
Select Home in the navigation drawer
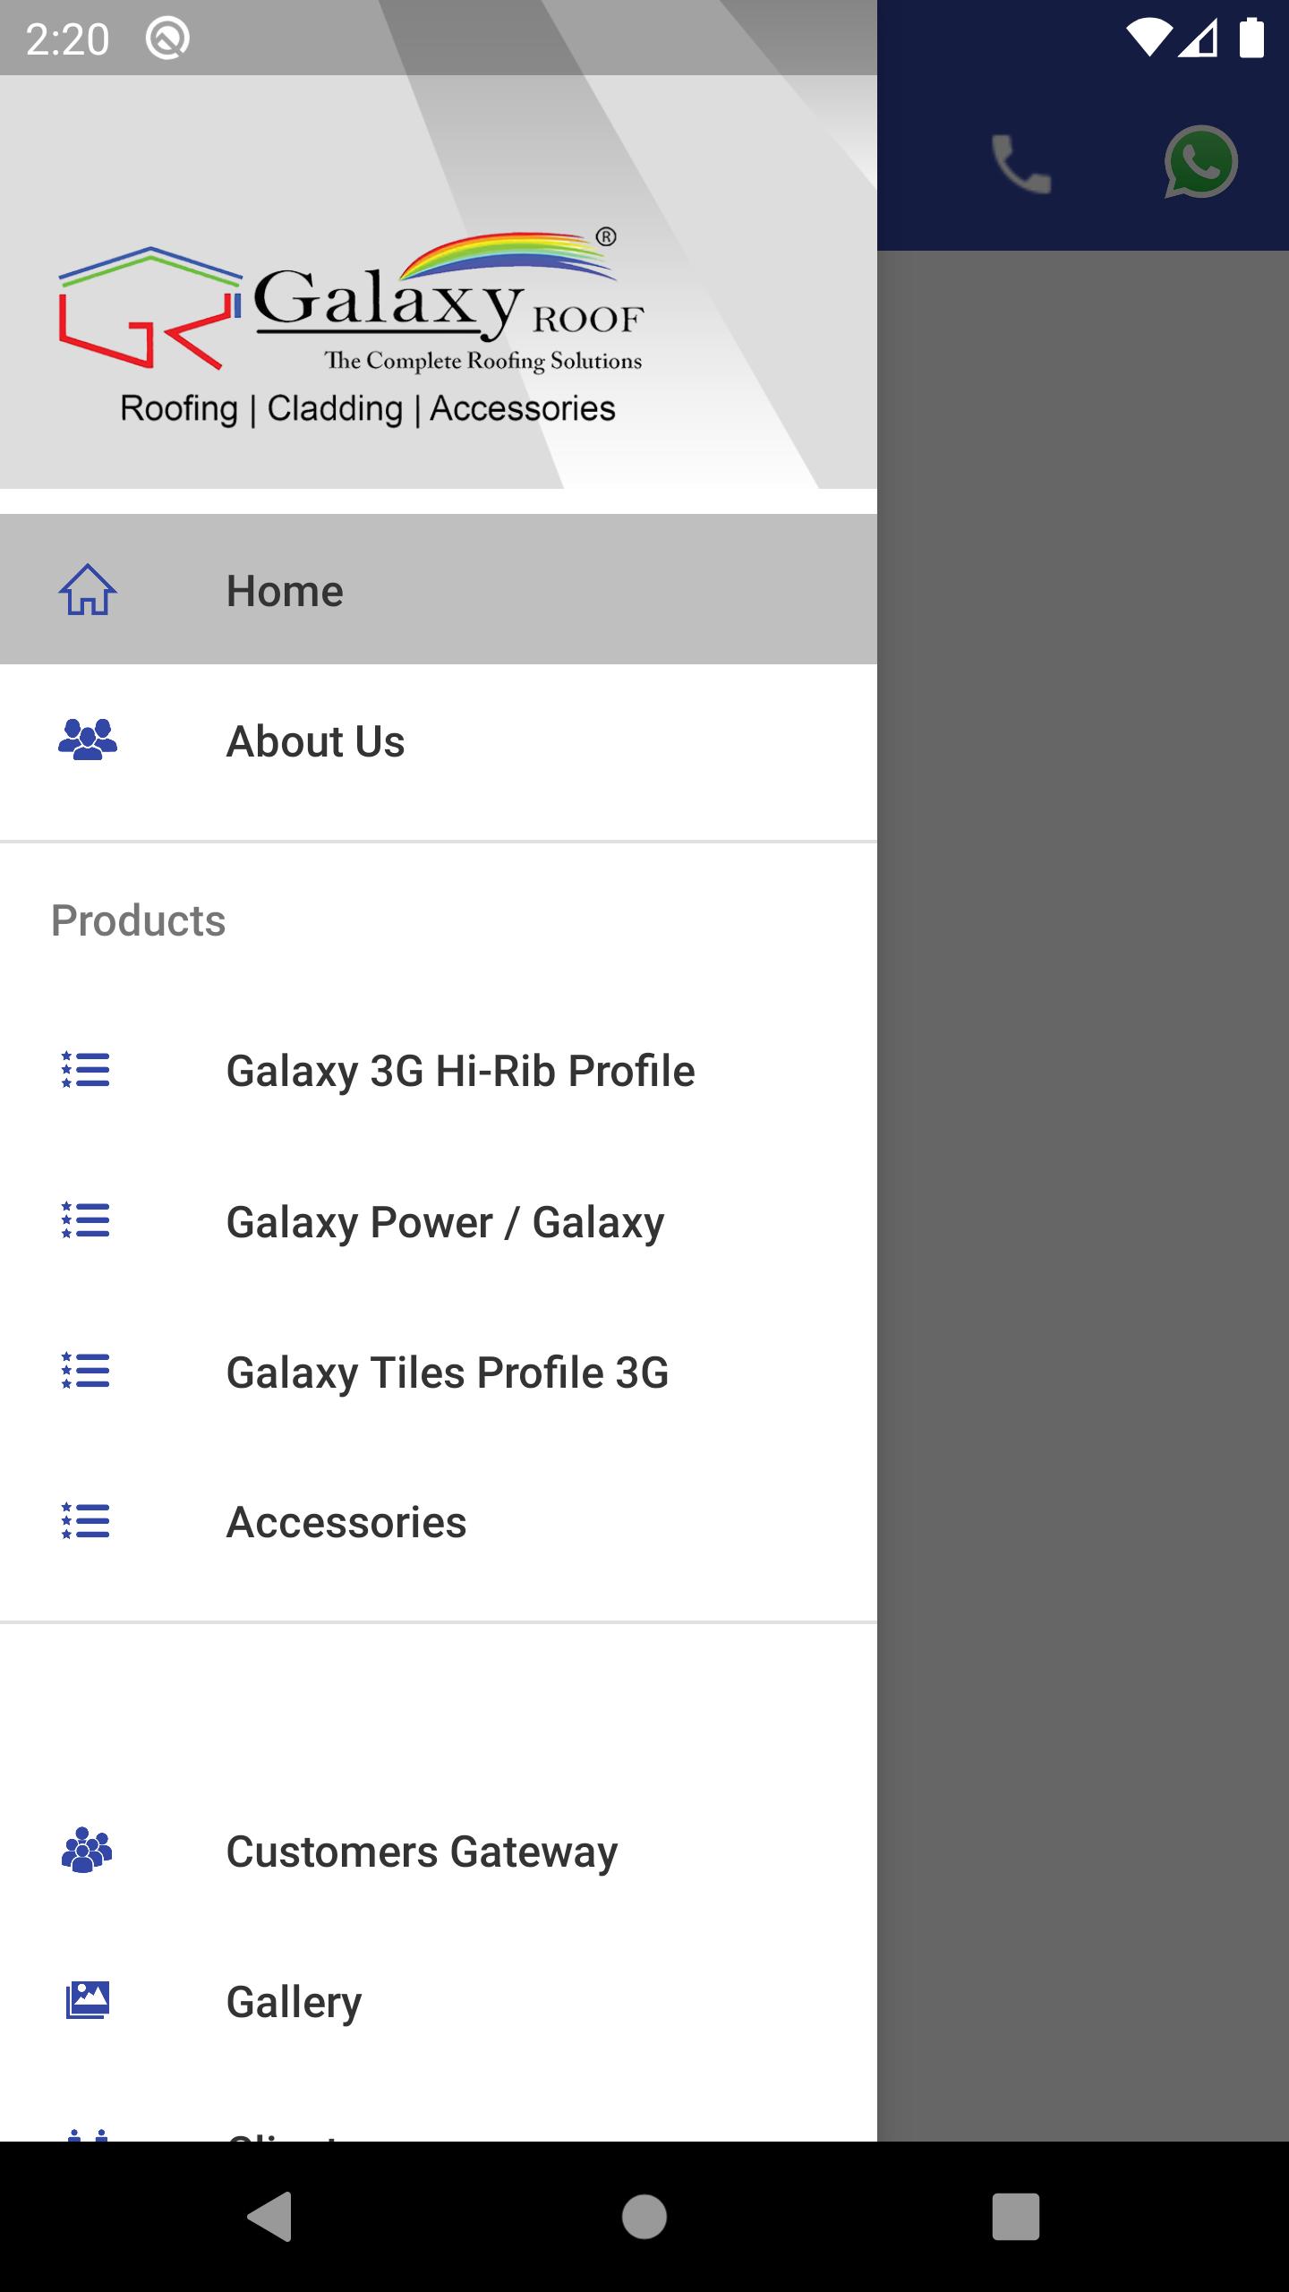click(x=439, y=589)
